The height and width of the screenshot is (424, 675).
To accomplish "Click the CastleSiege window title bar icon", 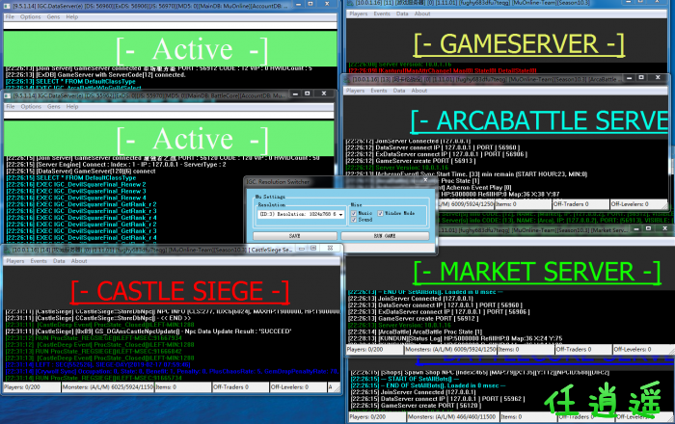I will [x=7, y=250].
